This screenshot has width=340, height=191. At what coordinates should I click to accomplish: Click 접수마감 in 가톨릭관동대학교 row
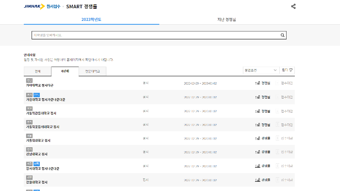click(x=284, y=111)
